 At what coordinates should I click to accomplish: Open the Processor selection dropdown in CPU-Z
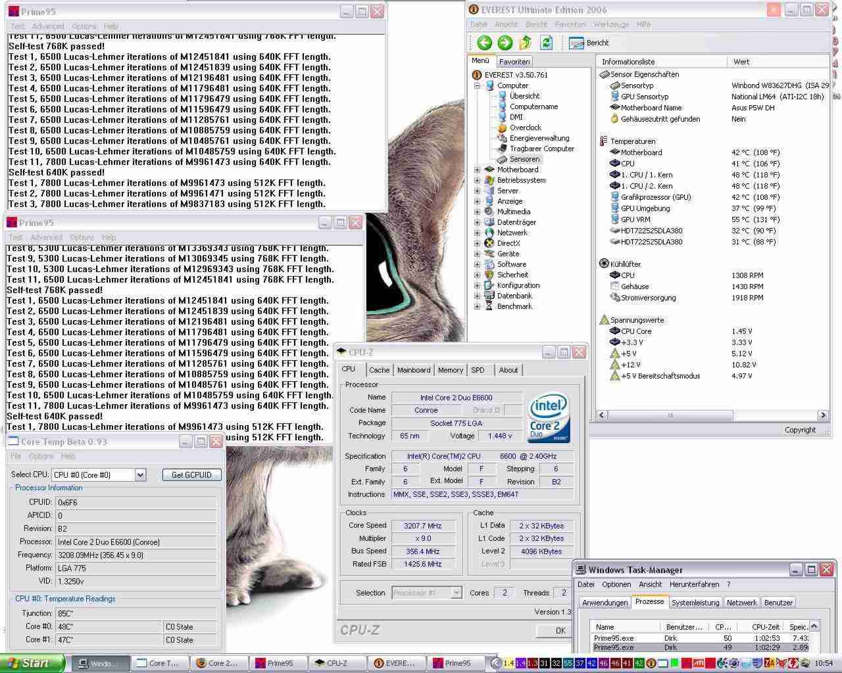tap(456, 593)
